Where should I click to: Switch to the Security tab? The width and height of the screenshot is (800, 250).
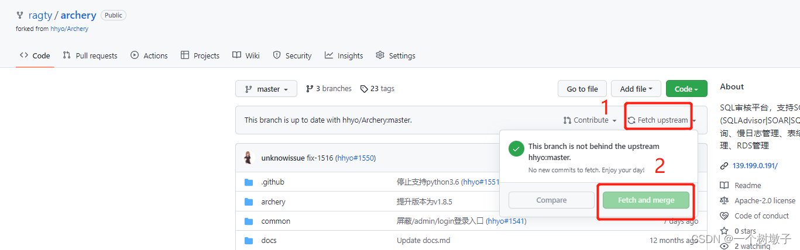pyautogui.click(x=293, y=55)
